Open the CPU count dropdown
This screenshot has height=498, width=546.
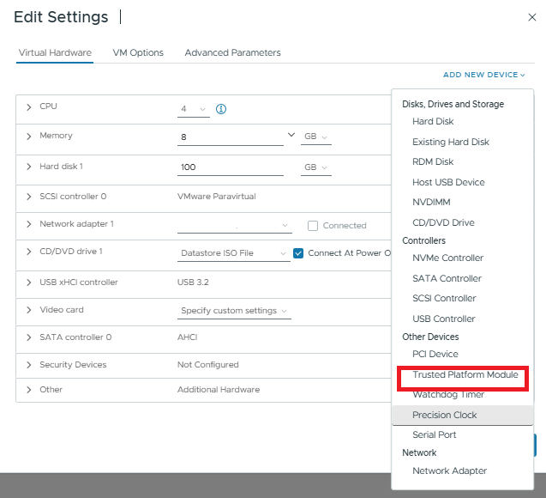click(194, 109)
